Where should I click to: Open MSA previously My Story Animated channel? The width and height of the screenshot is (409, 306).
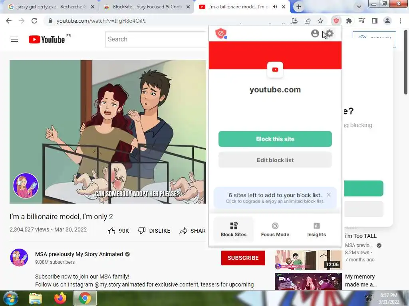coord(79,254)
